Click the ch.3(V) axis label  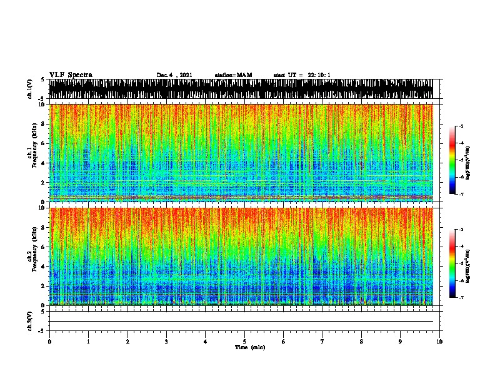coord(29,321)
